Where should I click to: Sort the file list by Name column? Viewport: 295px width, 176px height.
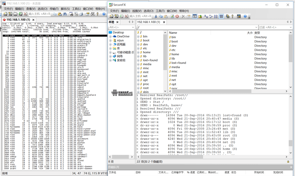pos(189,33)
